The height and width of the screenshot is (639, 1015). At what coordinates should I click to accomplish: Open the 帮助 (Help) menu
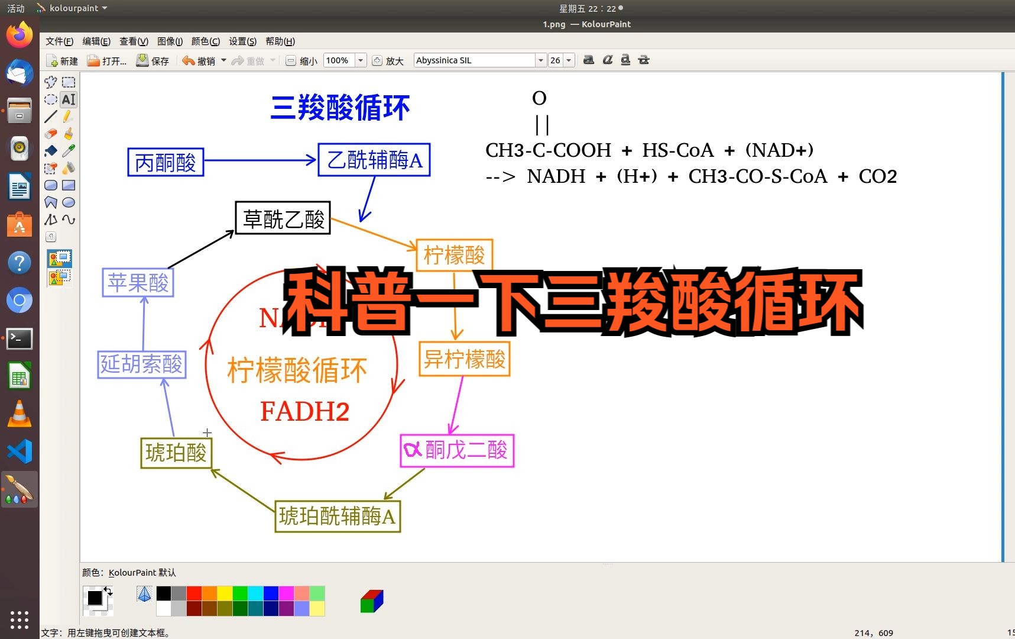click(280, 41)
